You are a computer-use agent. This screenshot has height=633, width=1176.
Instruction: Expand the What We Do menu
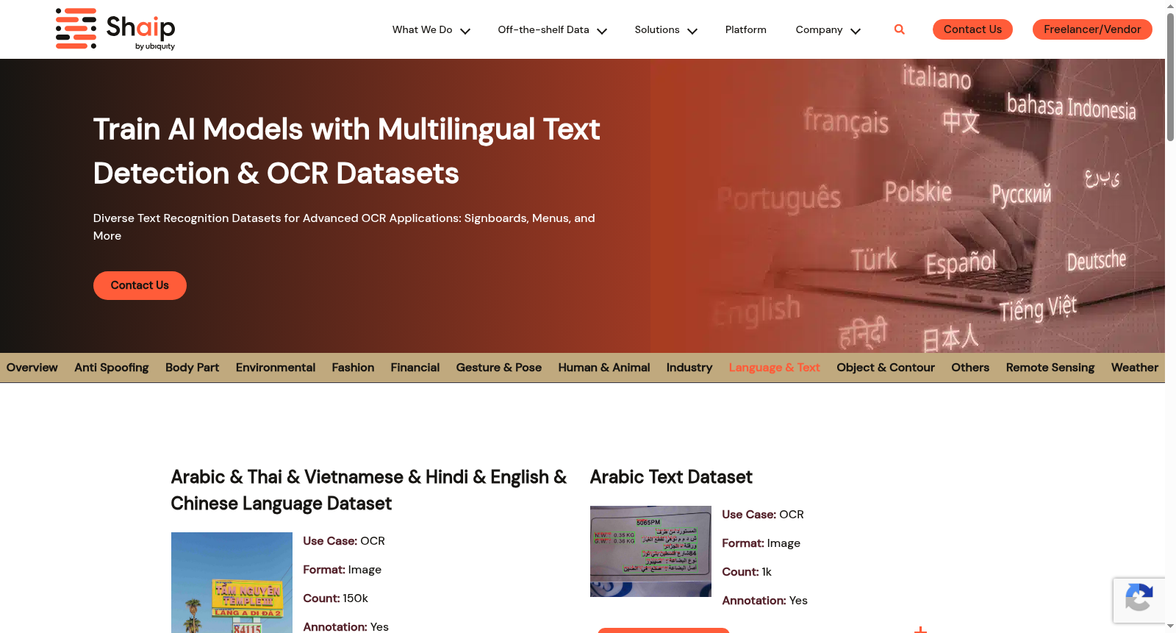point(431,30)
